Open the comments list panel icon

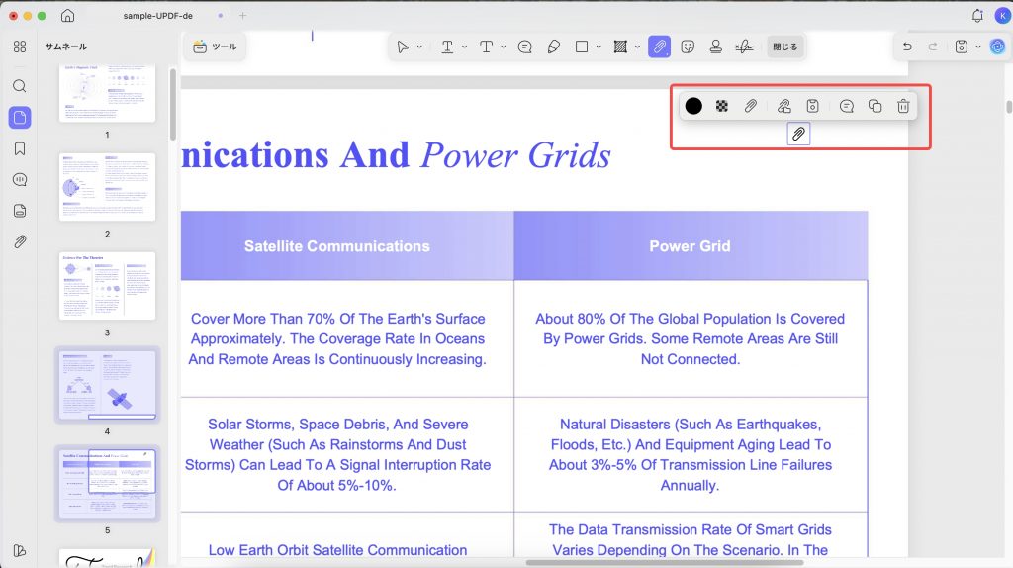(20, 180)
